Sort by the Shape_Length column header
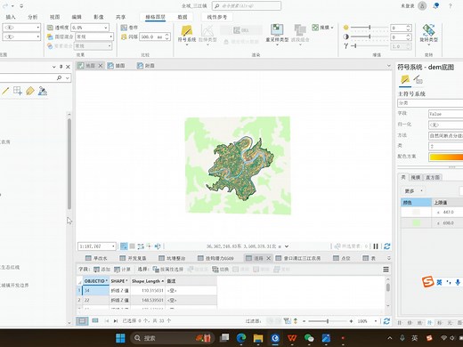Viewport: 463px width, 347px height. point(148,281)
